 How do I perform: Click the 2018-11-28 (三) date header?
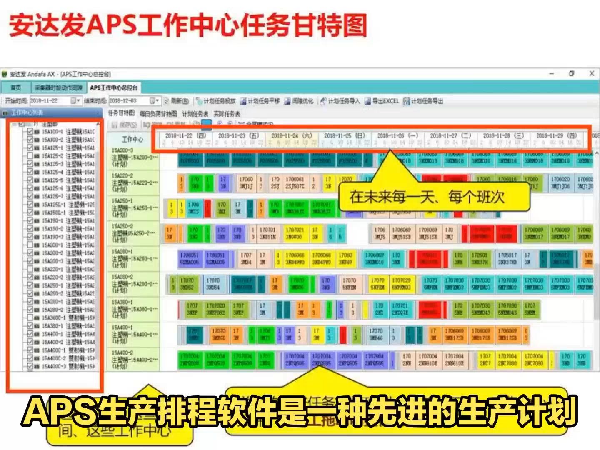(x=503, y=135)
